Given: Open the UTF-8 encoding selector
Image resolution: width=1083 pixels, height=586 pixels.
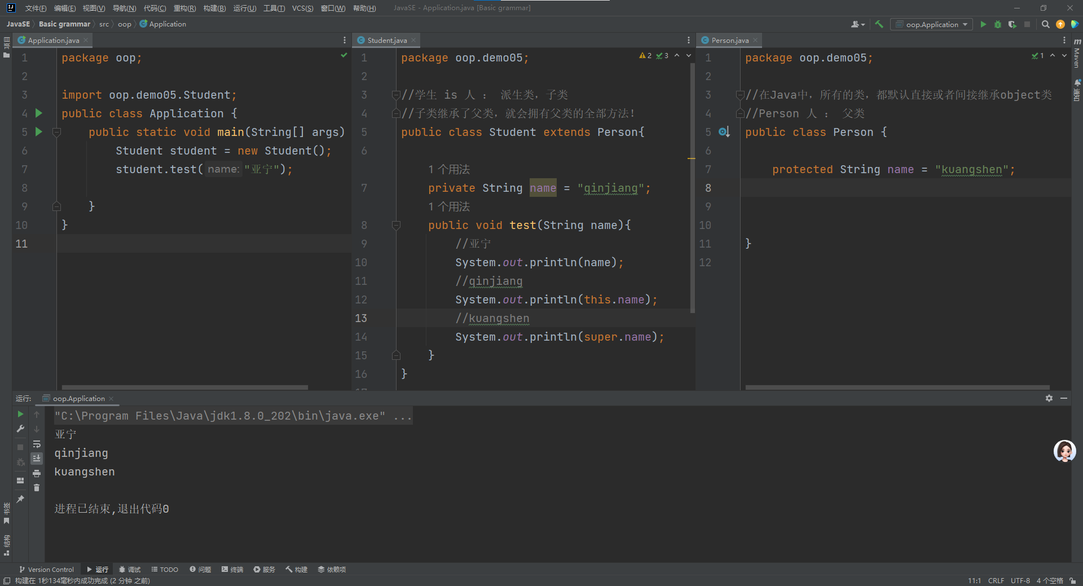Looking at the screenshot, I should tap(1020, 581).
